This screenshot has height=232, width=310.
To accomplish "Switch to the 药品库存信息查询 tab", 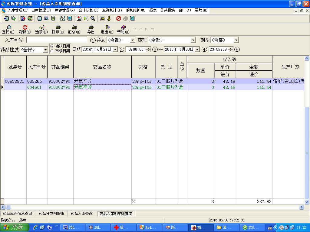I will pyautogui.click(x=18, y=214).
